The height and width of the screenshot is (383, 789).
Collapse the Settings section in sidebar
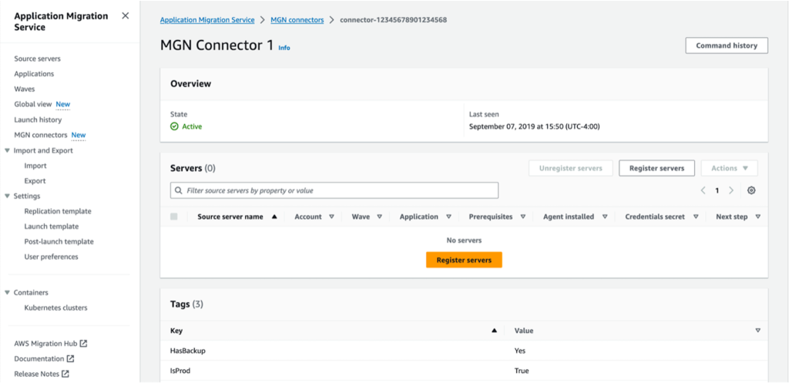[7, 196]
